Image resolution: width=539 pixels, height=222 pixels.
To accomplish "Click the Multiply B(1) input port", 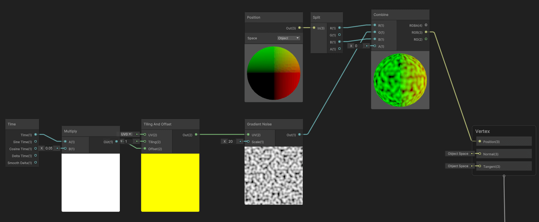I will [65, 148].
